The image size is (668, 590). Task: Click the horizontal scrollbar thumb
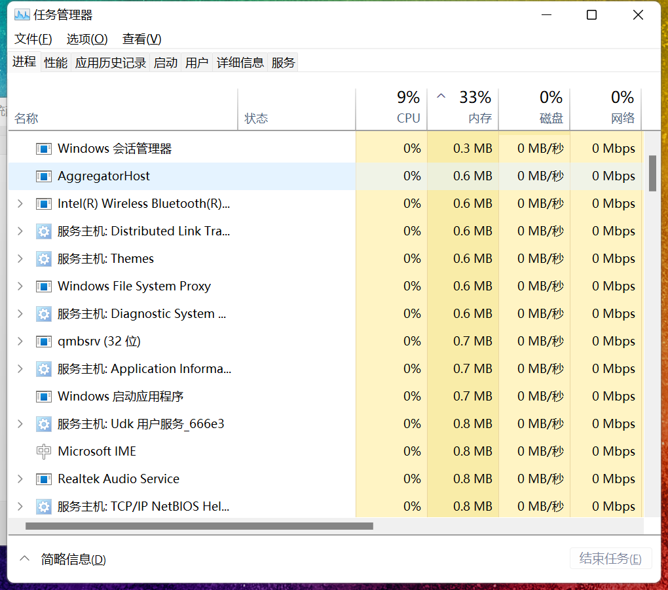coord(199,526)
